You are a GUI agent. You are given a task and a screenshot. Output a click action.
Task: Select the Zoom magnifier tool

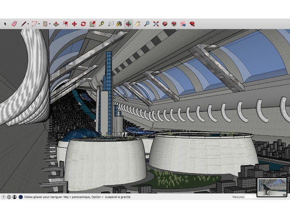point(147,24)
